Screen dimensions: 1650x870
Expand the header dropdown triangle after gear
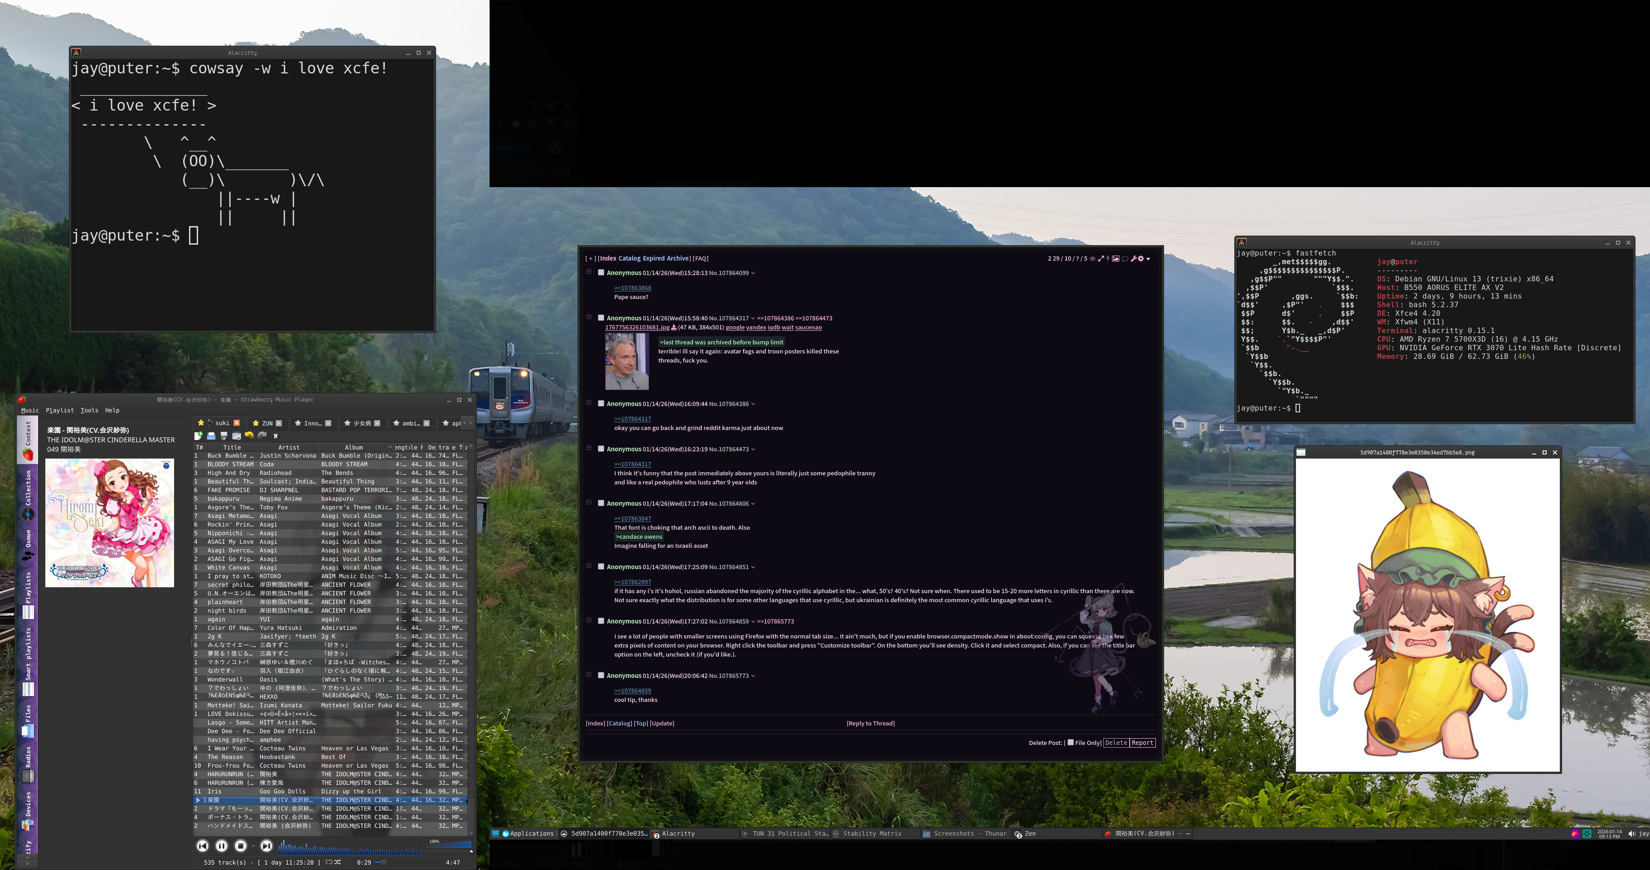click(x=1149, y=259)
